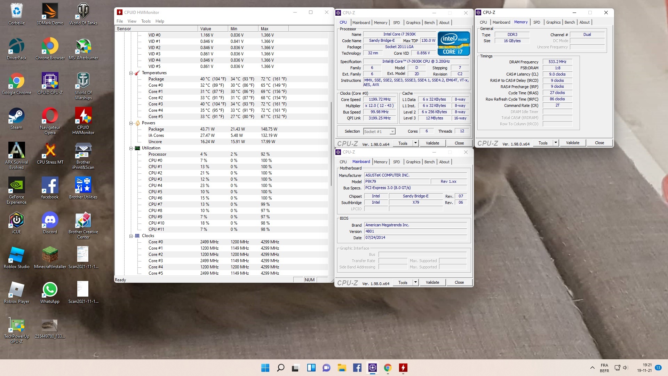Open 3DMark Demo desktop shortcut
Screen dimensions: 668x376
50,14
